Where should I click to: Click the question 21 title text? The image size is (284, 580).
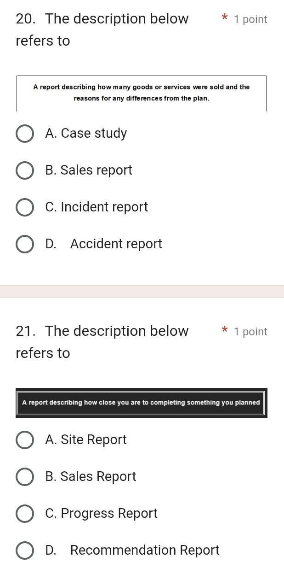(101, 342)
